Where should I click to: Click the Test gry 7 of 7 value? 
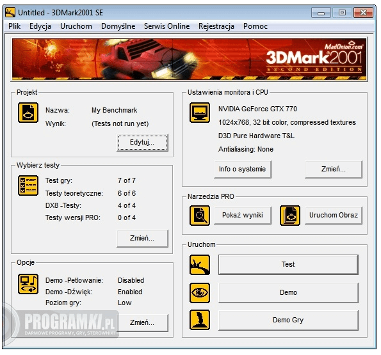tap(127, 180)
